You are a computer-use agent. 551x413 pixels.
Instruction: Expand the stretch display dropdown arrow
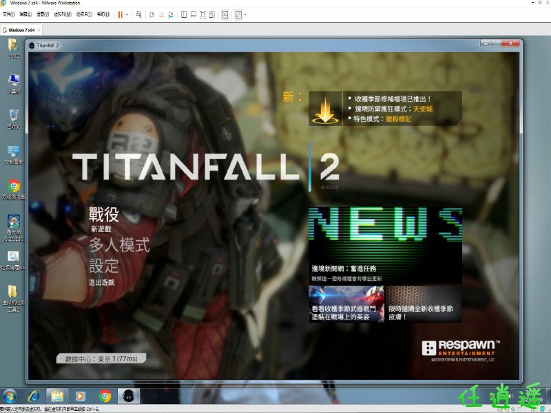coord(245,14)
